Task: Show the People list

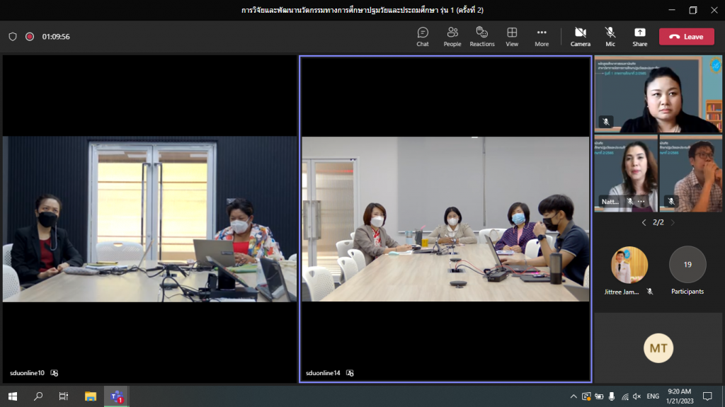Action: point(452,36)
